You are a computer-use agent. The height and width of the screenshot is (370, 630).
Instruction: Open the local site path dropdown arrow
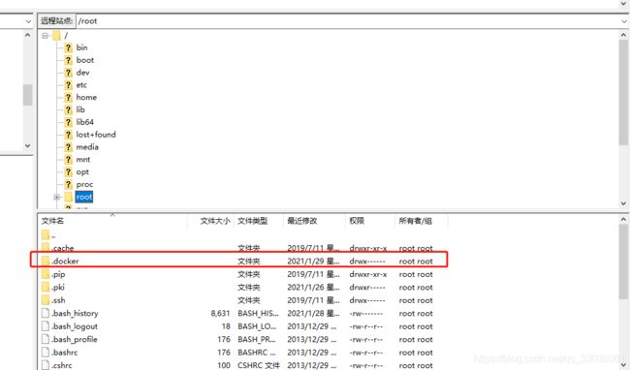click(x=28, y=21)
